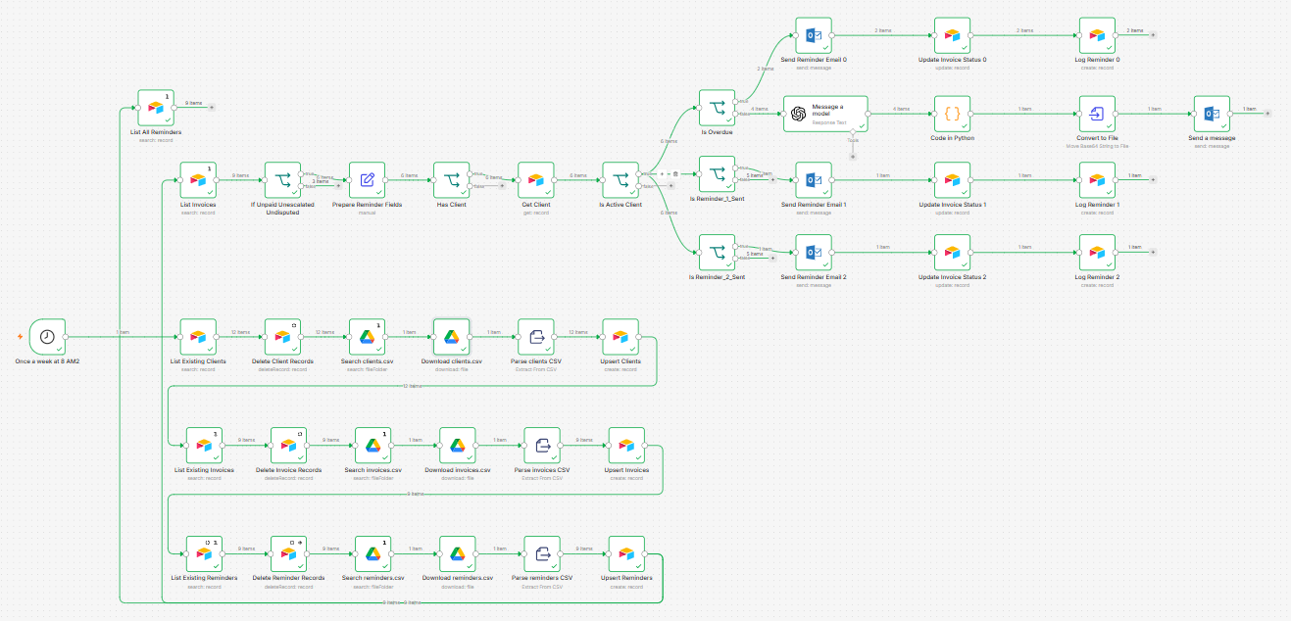
Task: Select the Send Reminder Email 1 node
Action: click(x=814, y=180)
